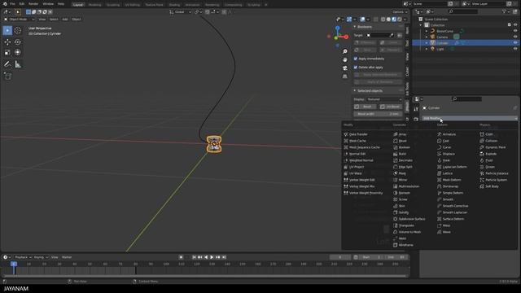
Task: Expand the Light outliner row
Action: click(427, 49)
